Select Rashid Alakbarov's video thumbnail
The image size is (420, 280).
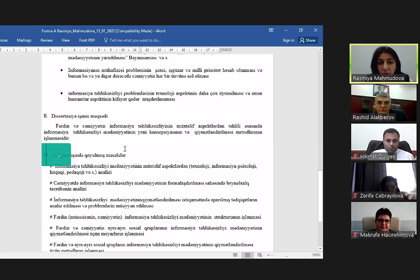click(383, 103)
